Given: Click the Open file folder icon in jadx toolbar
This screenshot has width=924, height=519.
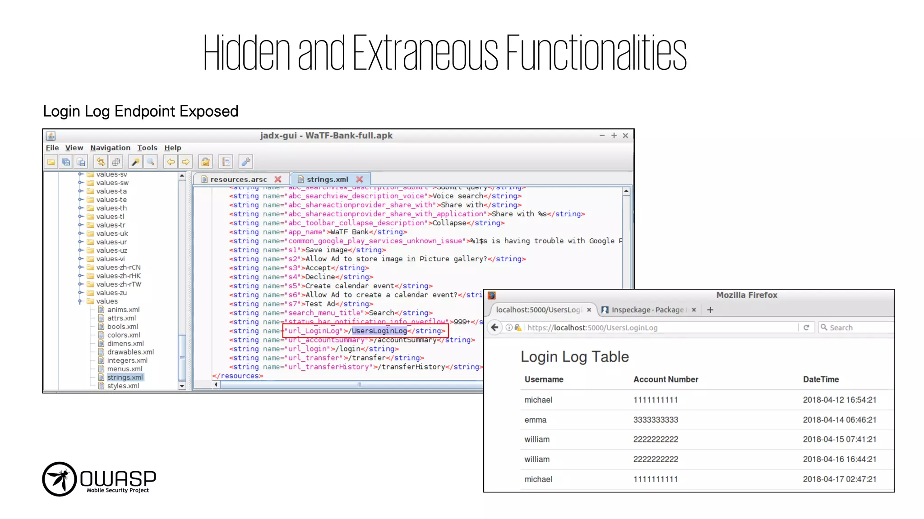Looking at the screenshot, I should coord(51,162).
